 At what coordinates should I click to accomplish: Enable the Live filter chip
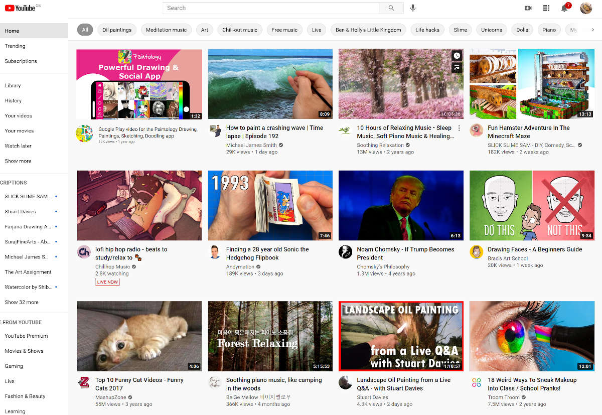[x=316, y=30]
